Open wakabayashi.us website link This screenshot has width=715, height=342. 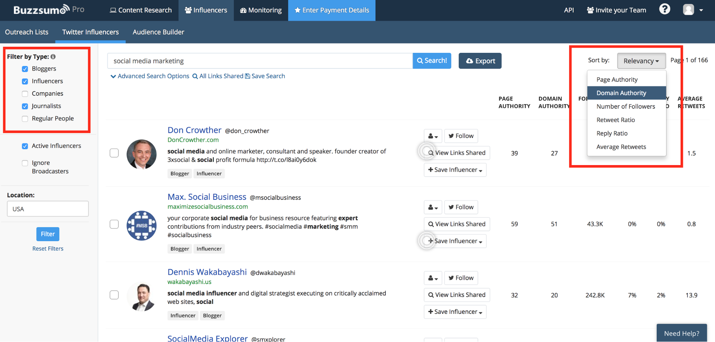(x=190, y=282)
